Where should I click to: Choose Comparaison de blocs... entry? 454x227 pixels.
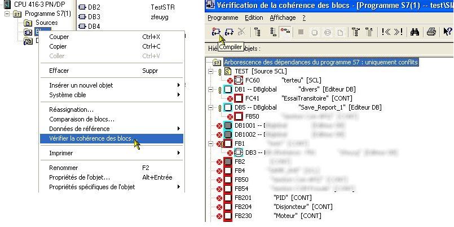[112, 119]
